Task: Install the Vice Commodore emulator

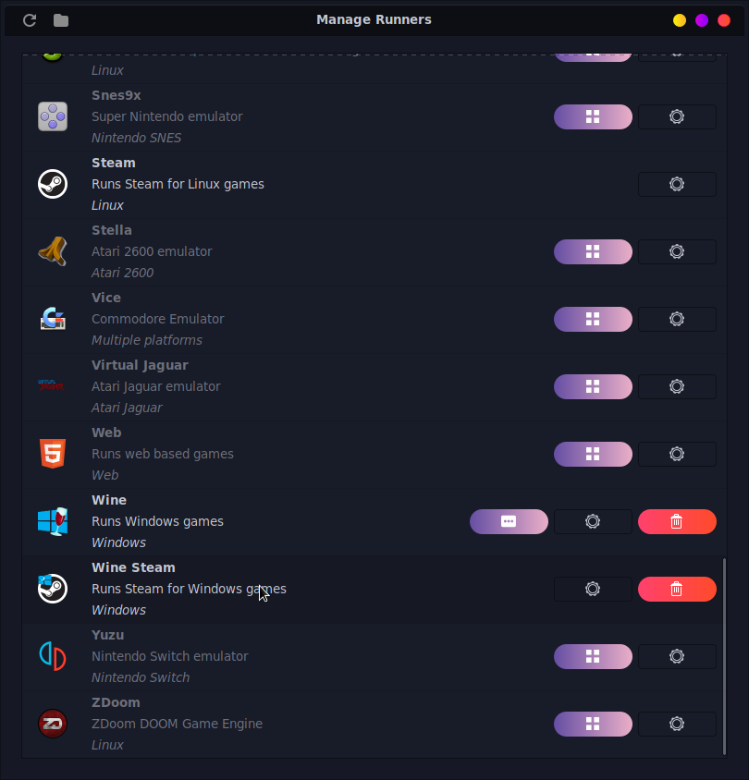Action: [593, 319]
